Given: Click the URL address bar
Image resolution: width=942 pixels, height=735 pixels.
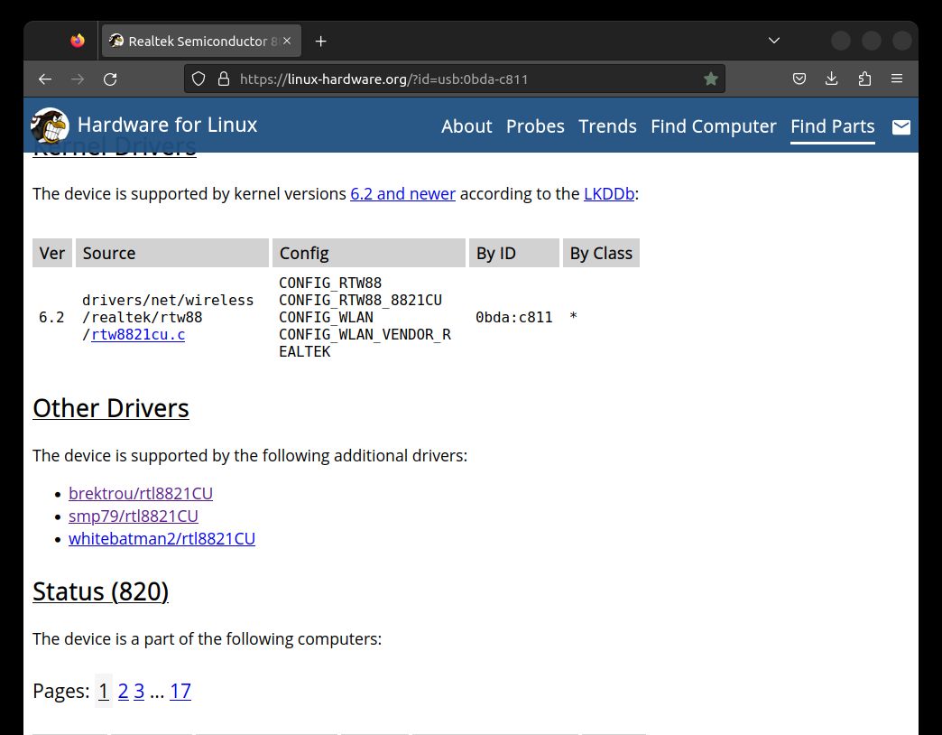Looking at the screenshot, I should tap(460, 79).
